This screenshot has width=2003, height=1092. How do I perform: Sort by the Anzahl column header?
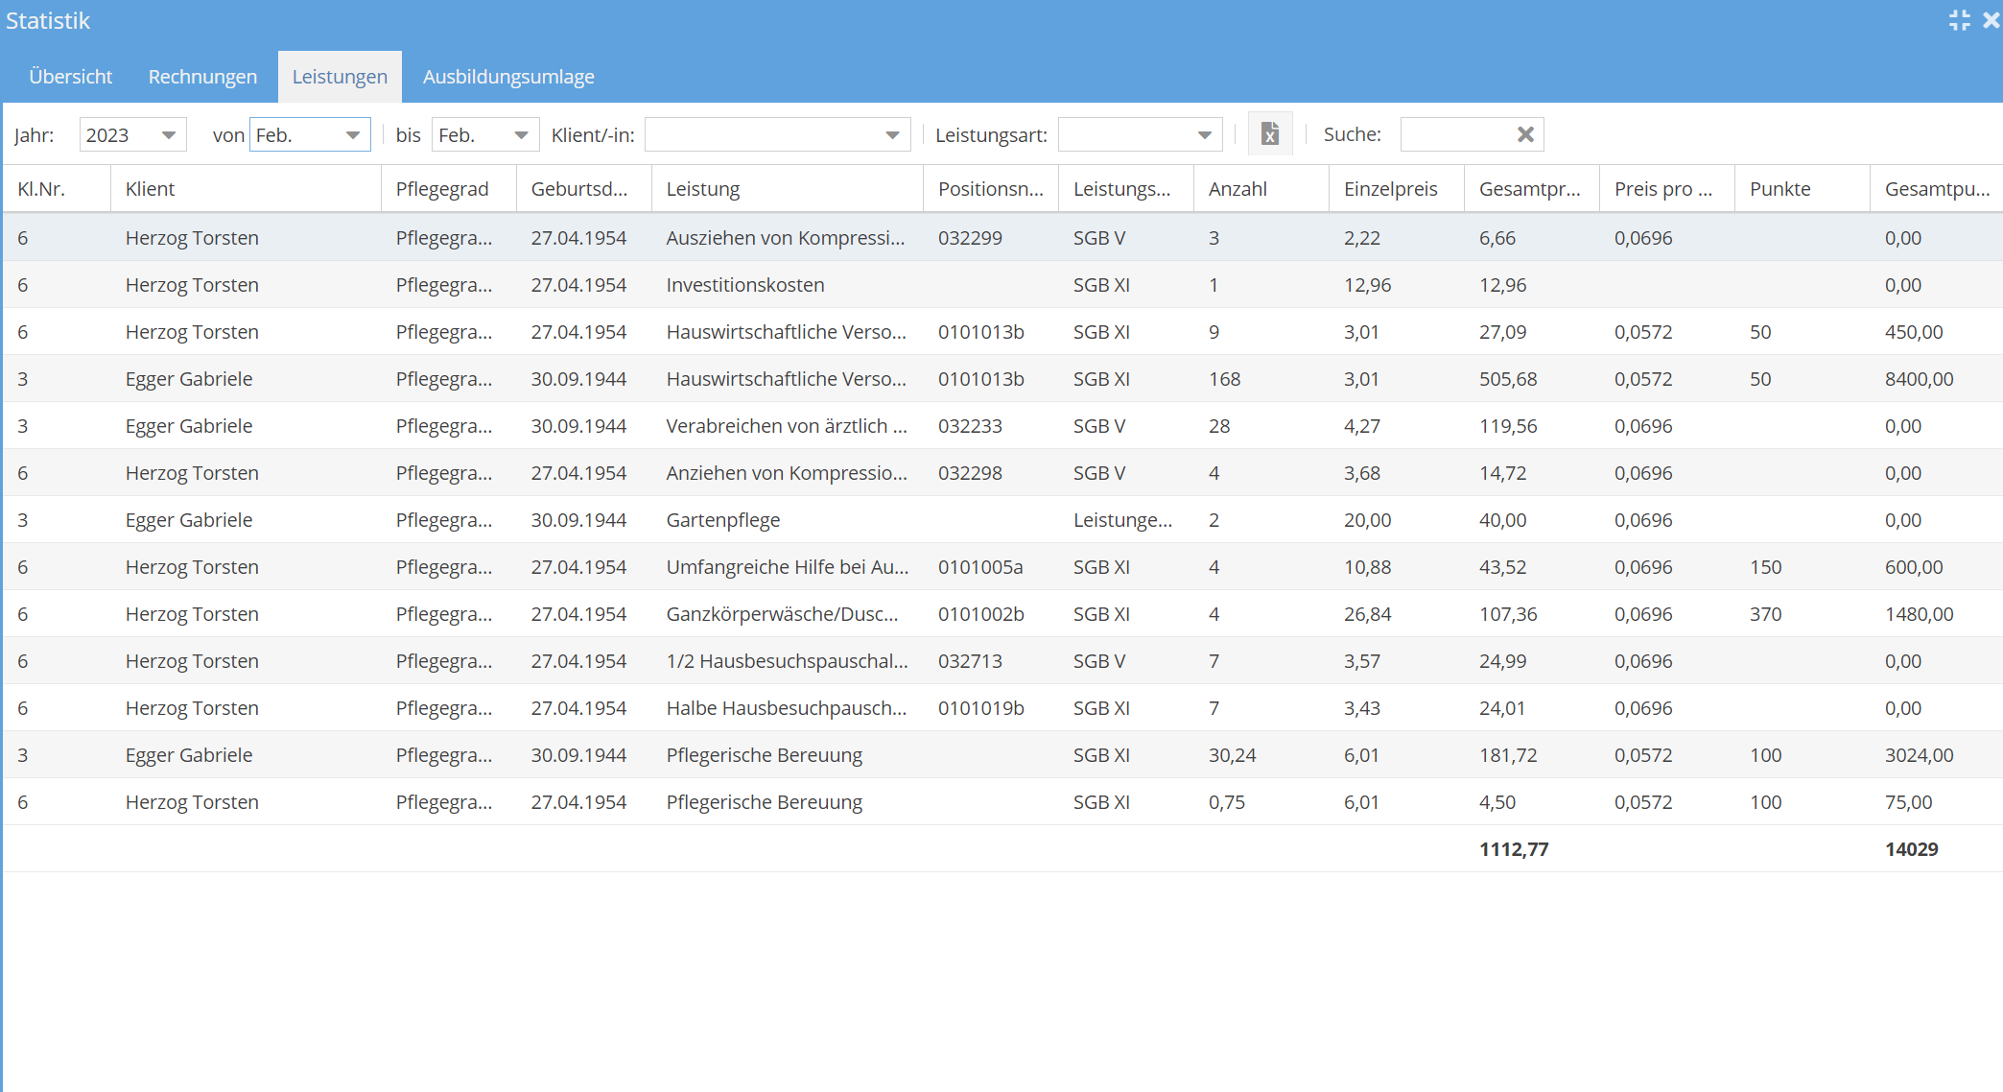(x=1237, y=189)
